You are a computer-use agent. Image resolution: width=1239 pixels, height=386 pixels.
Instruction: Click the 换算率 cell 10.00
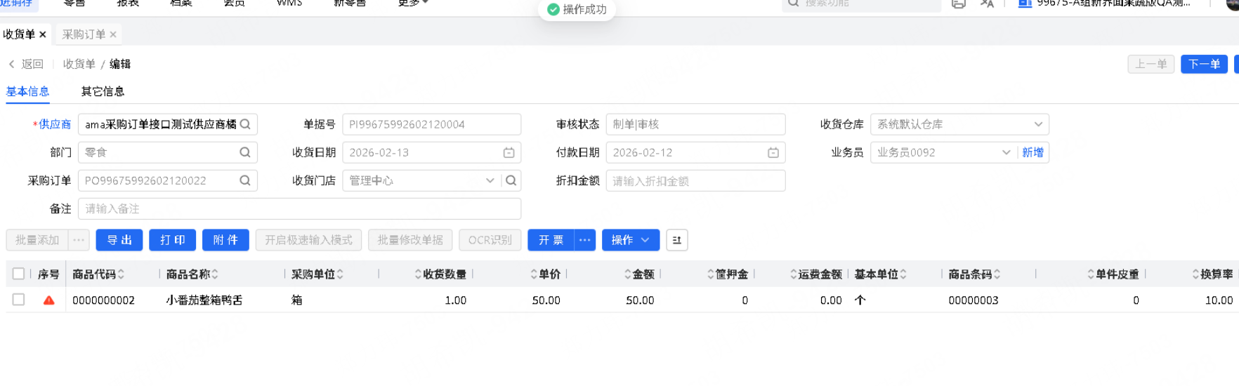pos(1219,300)
